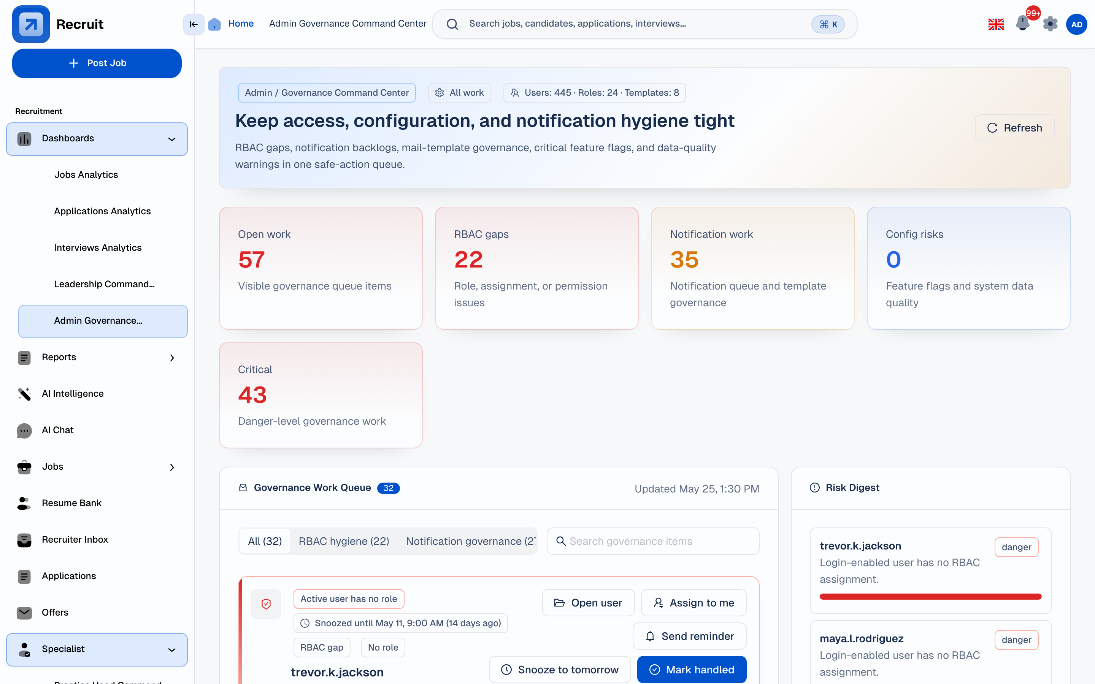
Task: Click the Snooze to tomorrow button
Action: click(x=560, y=670)
